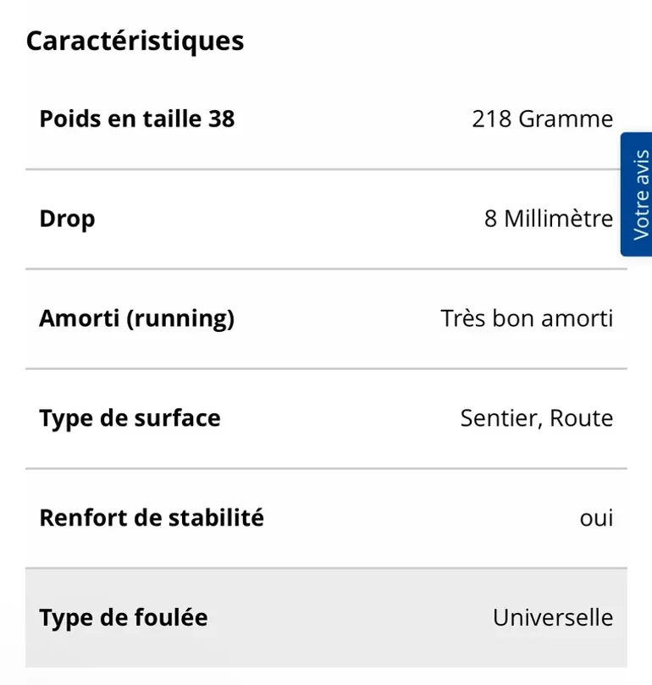
Task: Select the Amorti (running) label
Action: tap(137, 318)
